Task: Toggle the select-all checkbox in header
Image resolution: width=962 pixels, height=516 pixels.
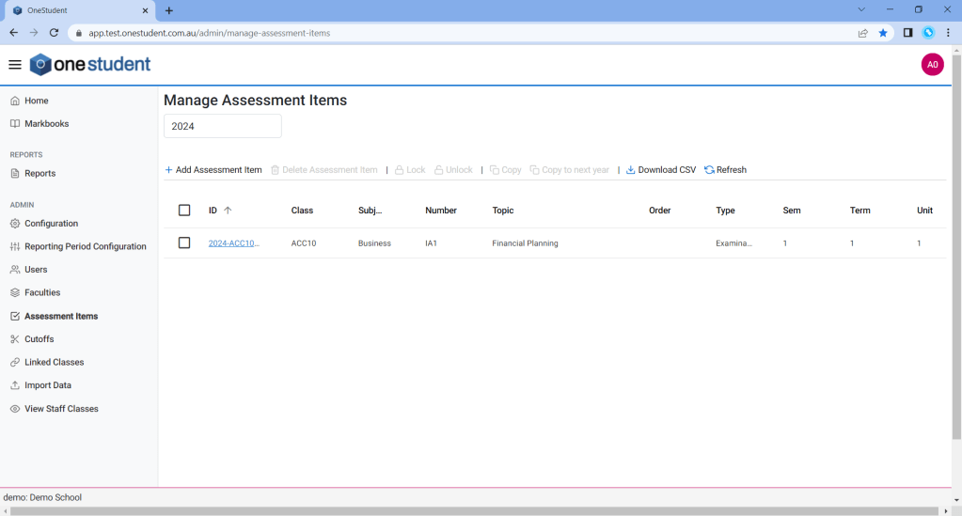Action: [x=184, y=211]
